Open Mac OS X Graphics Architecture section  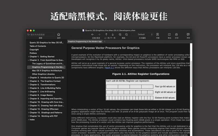pos(47,70)
